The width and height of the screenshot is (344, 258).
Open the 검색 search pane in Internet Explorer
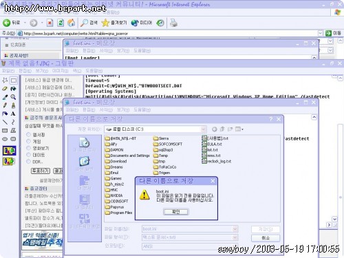click(x=89, y=23)
